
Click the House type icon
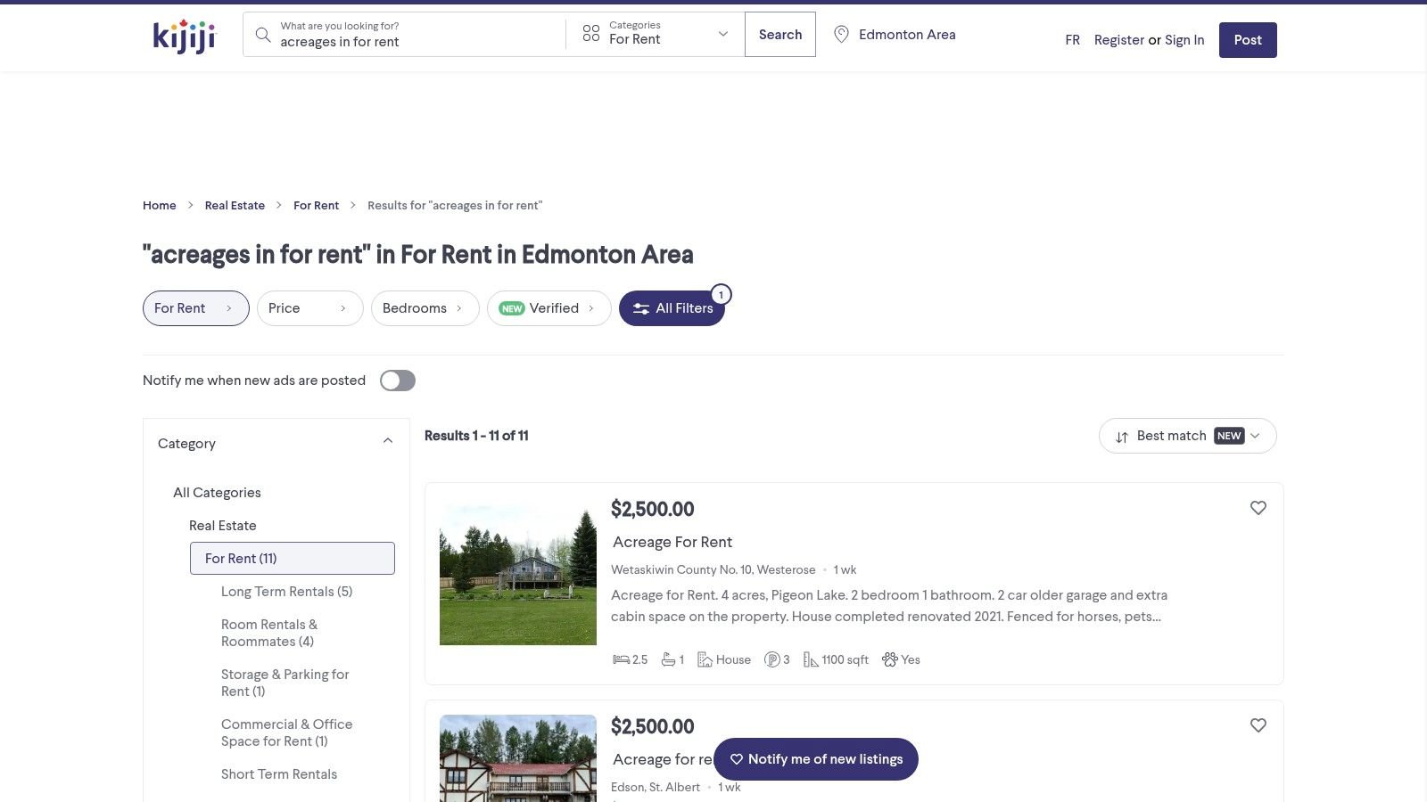click(705, 659)
